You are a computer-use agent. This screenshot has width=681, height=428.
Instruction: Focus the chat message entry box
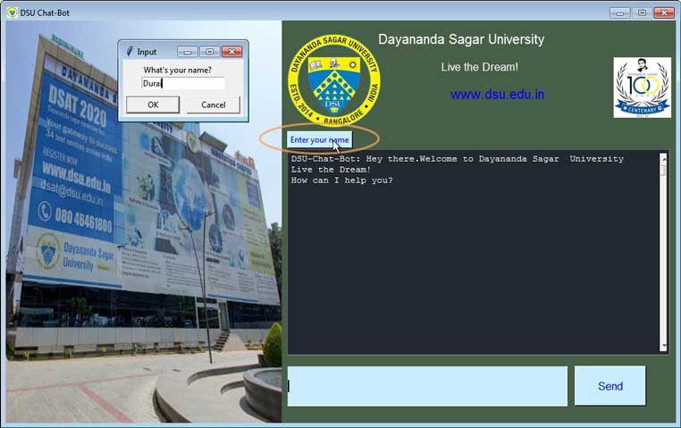point(427,386)
